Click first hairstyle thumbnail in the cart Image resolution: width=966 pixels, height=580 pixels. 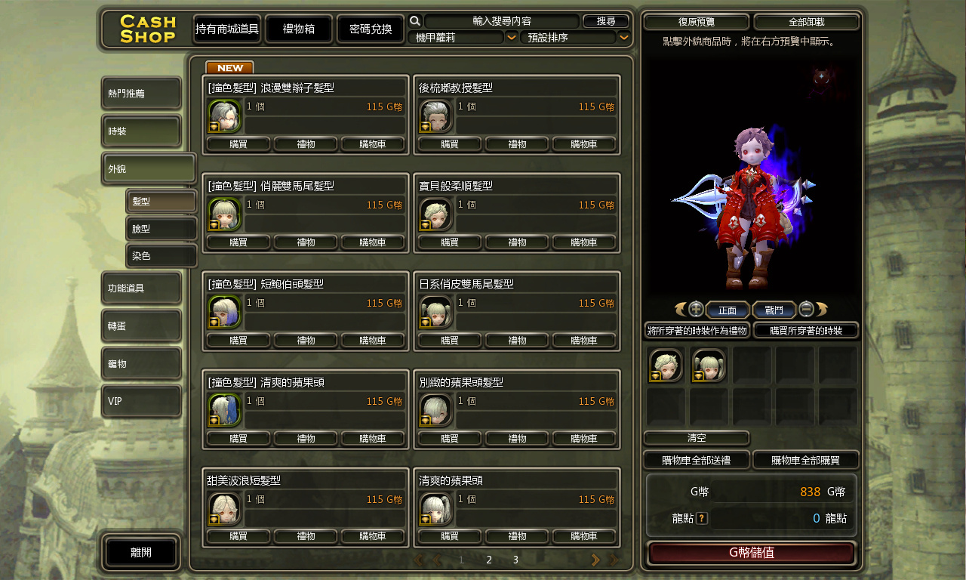(x=666, y=366)
